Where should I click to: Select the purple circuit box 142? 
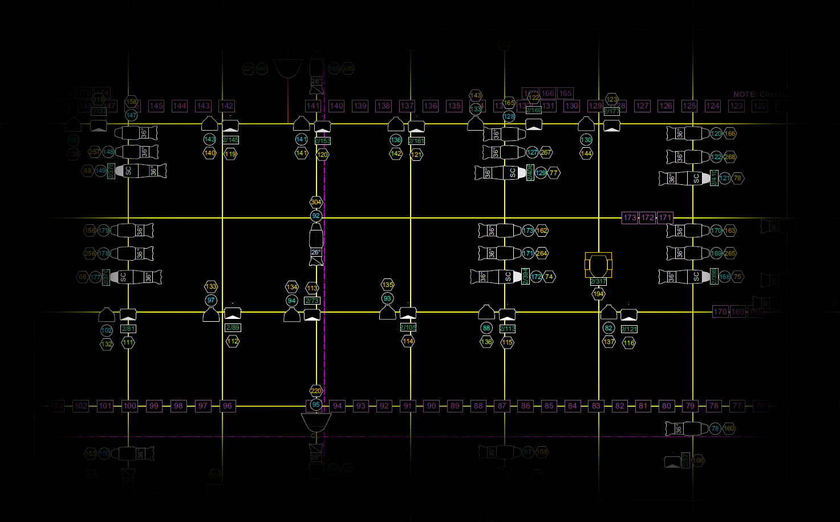226,106
